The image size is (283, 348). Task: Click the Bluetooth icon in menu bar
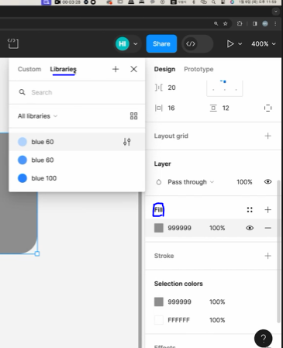tap(194, 2)
